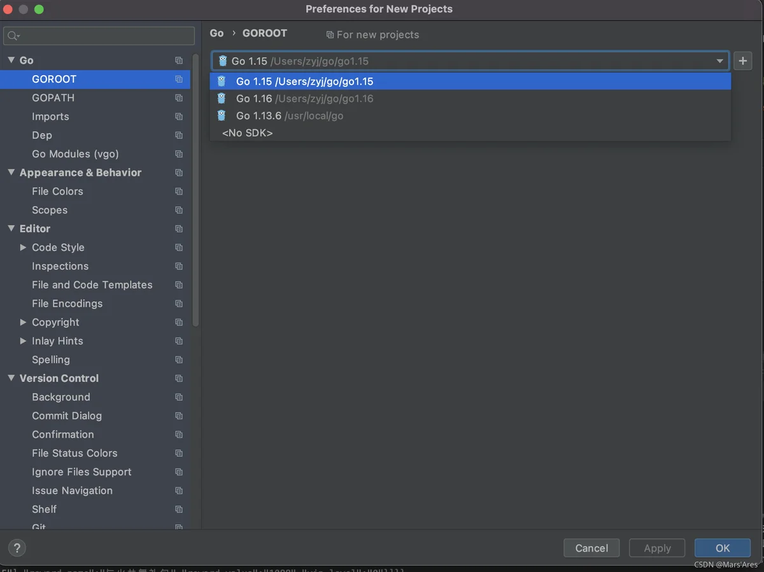
Task: Click the project-level icon beside Spelling row
Action: click(179, 359)
